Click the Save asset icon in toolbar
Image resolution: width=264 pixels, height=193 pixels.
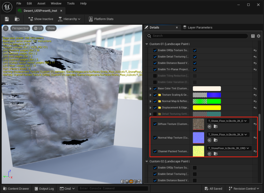tap(7, 19)
